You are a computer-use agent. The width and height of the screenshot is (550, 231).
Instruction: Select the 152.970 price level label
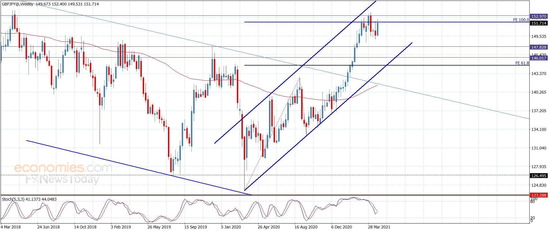(x=539, y=17)
